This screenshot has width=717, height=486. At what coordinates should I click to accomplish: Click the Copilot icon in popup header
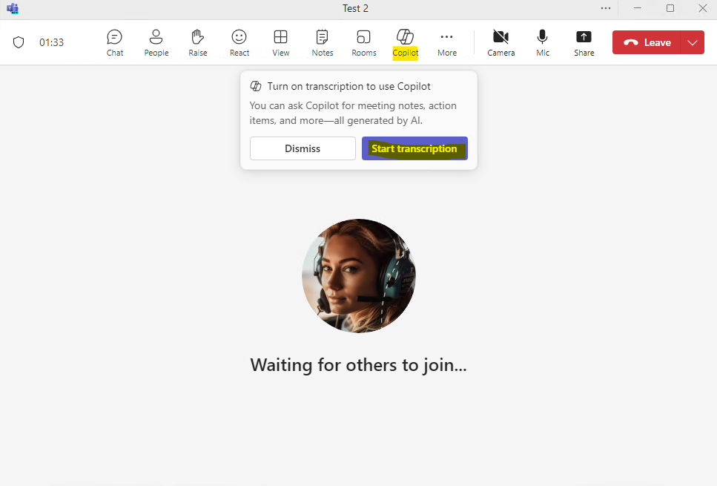click(x=256, y=86)
